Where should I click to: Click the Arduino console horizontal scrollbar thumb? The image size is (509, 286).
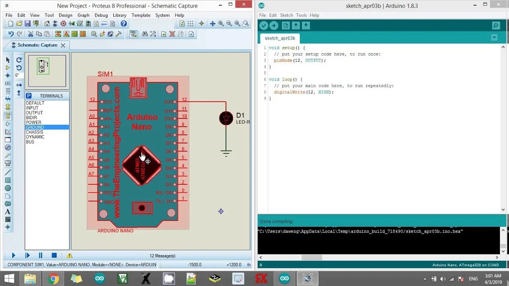point(312,257)
